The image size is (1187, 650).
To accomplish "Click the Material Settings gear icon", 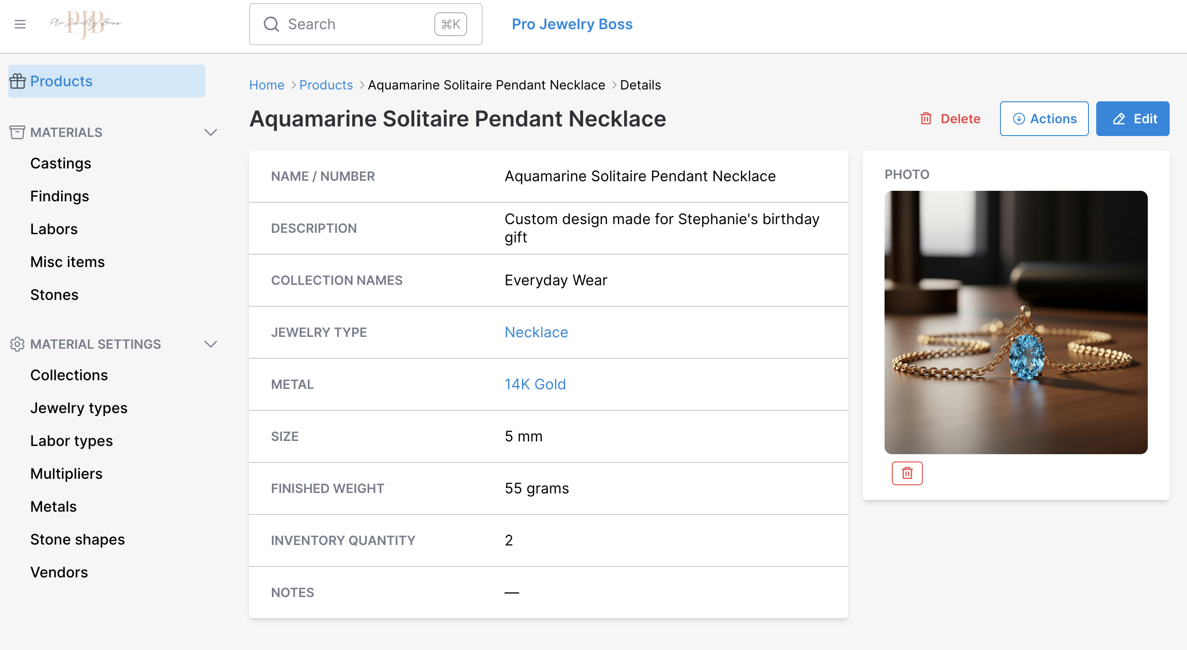I will click(17, 344).
